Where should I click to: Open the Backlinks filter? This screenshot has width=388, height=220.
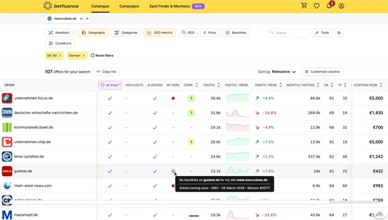pyautogui.click(x=236, y=32)
